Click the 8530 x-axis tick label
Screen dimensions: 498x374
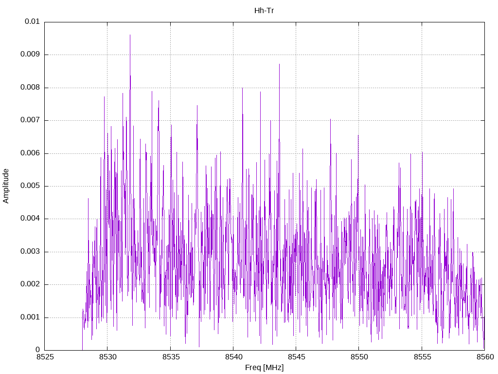[x=107, y=357]
